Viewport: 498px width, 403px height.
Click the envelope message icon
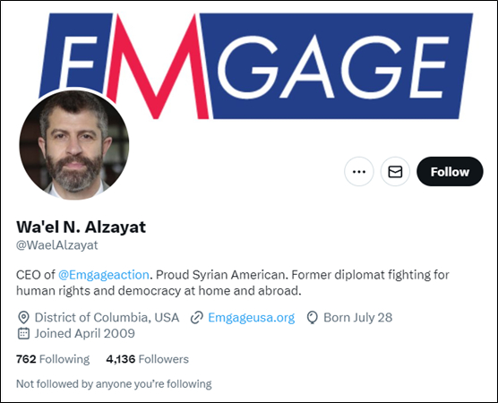pos(395,171)
